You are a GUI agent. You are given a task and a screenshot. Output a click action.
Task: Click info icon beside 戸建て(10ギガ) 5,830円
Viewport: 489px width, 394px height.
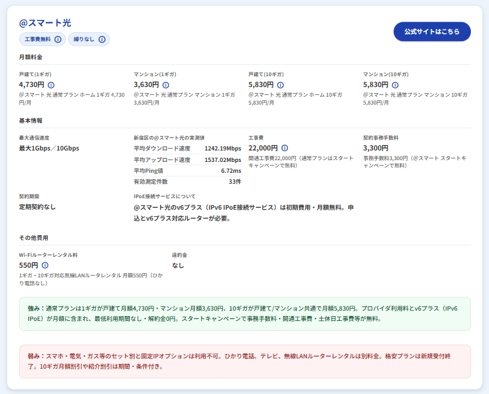point(280,85)
